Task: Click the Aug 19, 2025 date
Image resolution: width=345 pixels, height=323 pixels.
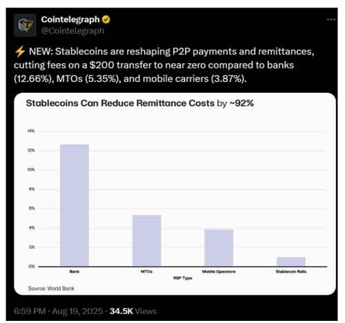Action: (77, 311)
